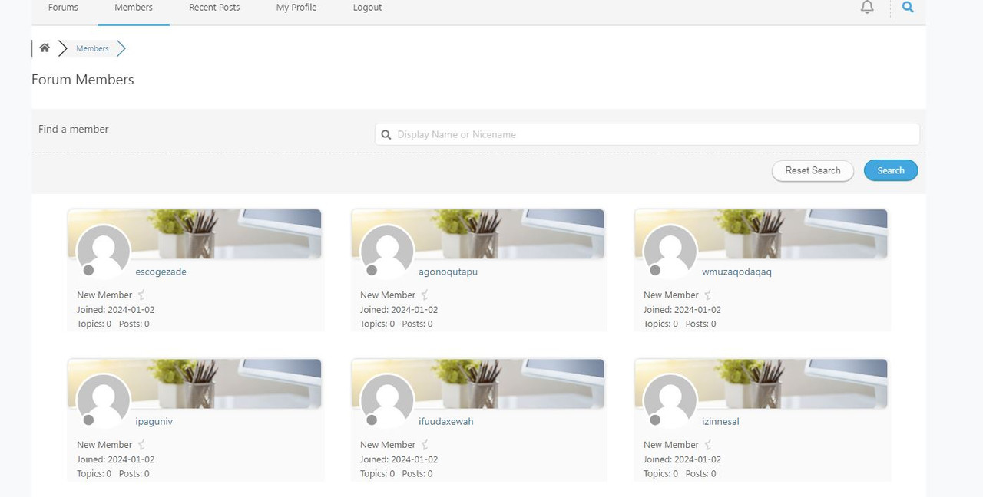The image size is (983, 497).
Task: Click the offline status dot on wmuzaqodaqaq's avatar
Action: [x=655, y=270]
